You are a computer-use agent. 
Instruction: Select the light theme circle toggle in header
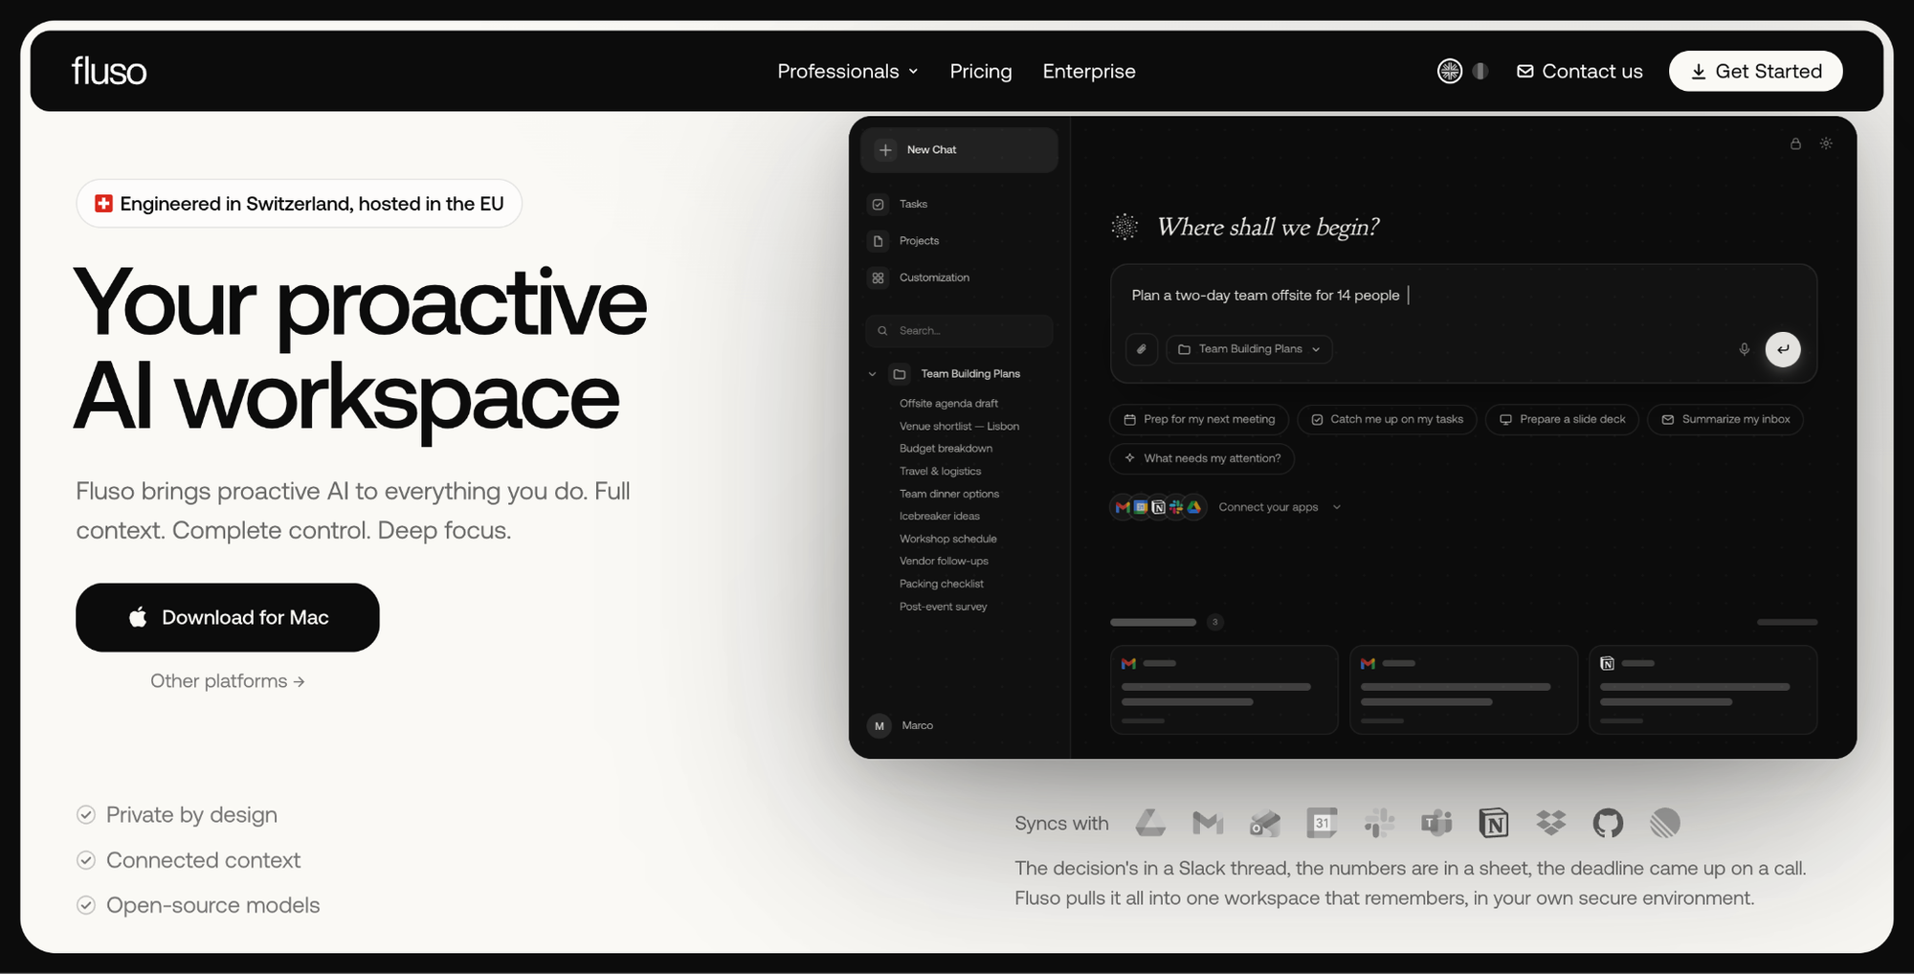coord(1450,71)
